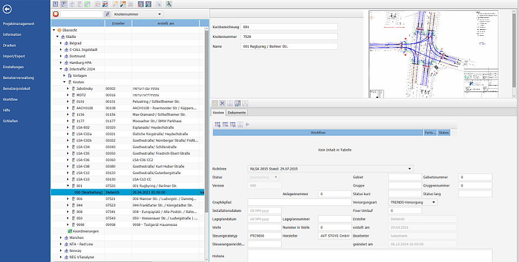Click the grey play icon in the workflow toolbar

[x=248, y=125]
